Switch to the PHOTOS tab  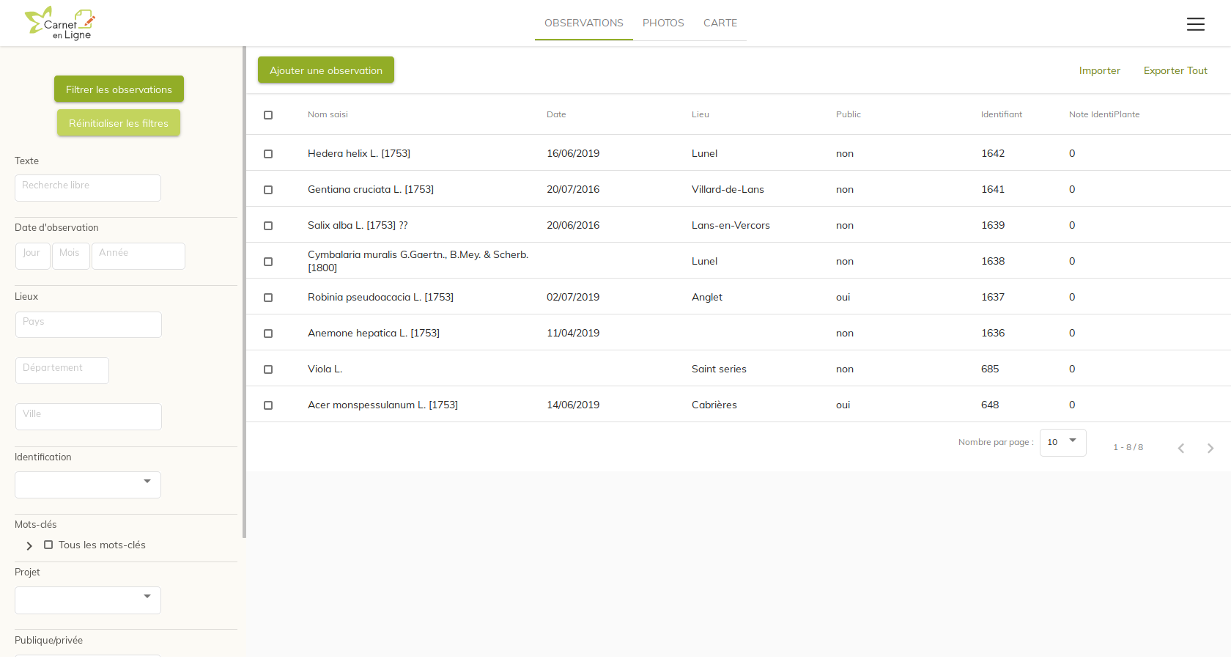click(663, 23)
